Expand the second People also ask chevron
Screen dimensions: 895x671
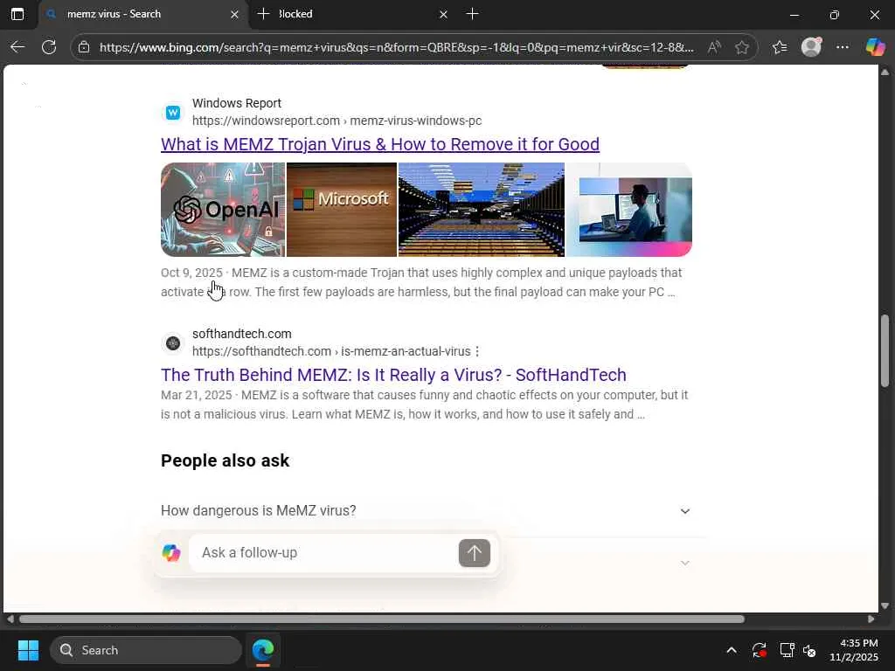tap(685, 564)
